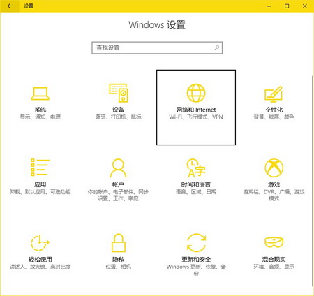Open the Ease of Access icon
This screenshot has height=296, width=314.
click(40, 243)
